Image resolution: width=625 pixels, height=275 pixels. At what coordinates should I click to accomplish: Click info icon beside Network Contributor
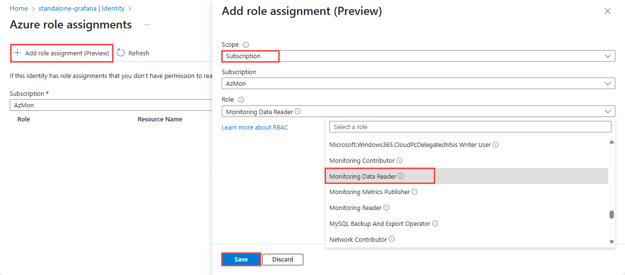tap(392, 239)
